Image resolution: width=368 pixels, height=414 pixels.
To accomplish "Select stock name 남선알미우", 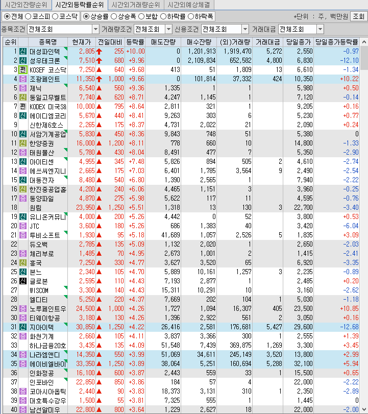I will [44, 410].
